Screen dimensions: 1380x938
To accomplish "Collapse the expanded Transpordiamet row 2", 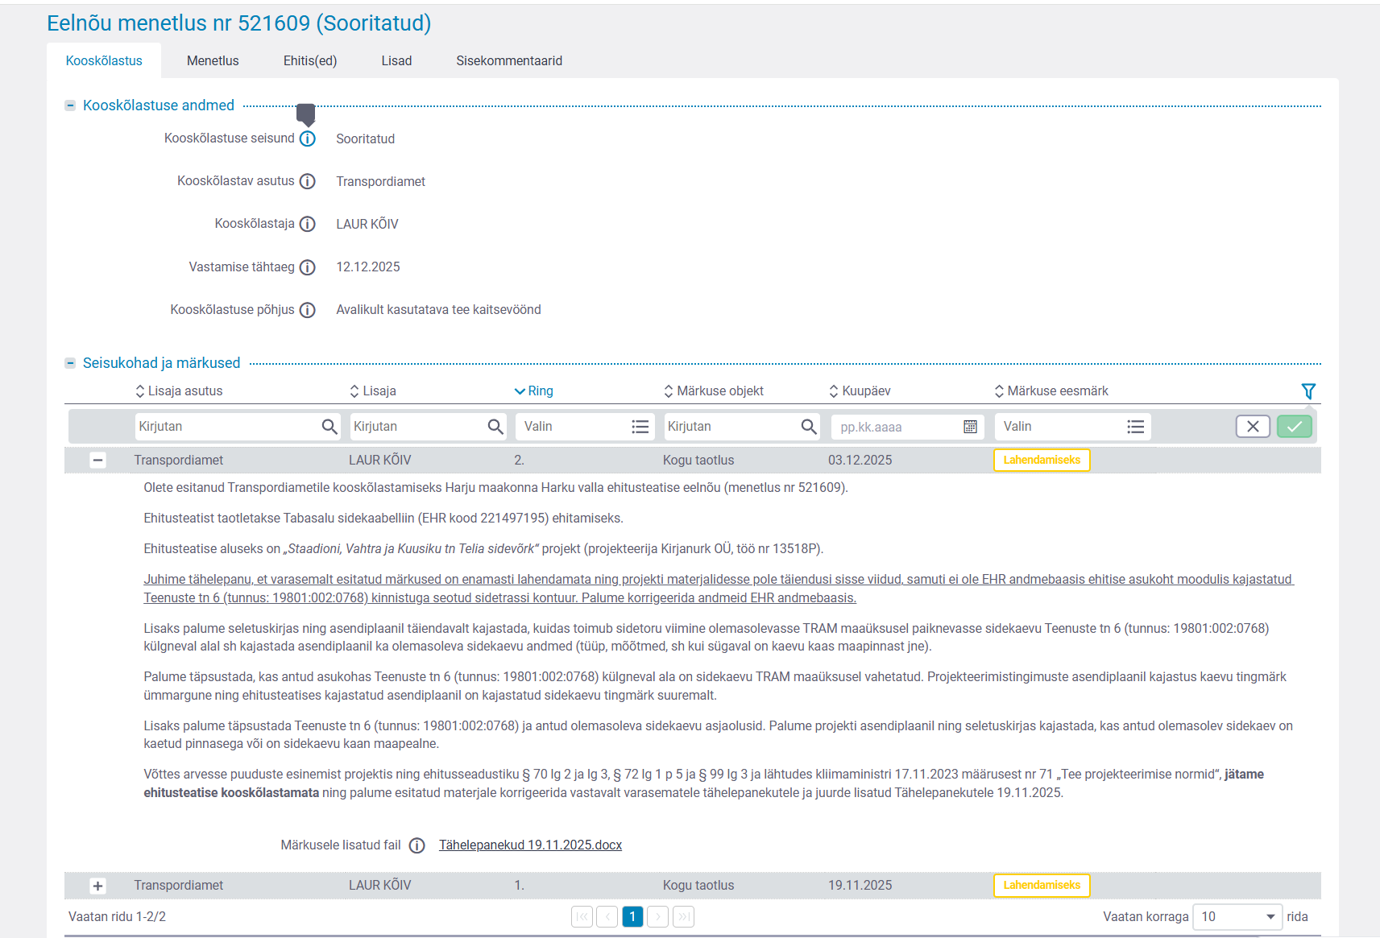I will tap(97, 461).
